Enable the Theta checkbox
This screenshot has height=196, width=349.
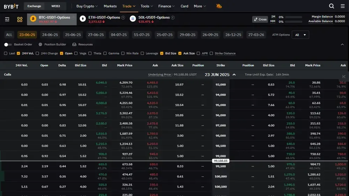[90, 53]
